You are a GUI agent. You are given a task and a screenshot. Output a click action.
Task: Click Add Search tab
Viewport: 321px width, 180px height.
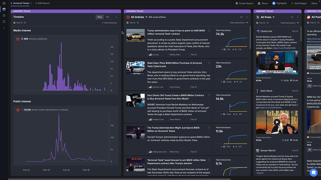[42, 3]
